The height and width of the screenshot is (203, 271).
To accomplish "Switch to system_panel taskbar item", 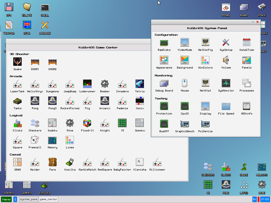I will coord(29,199).
